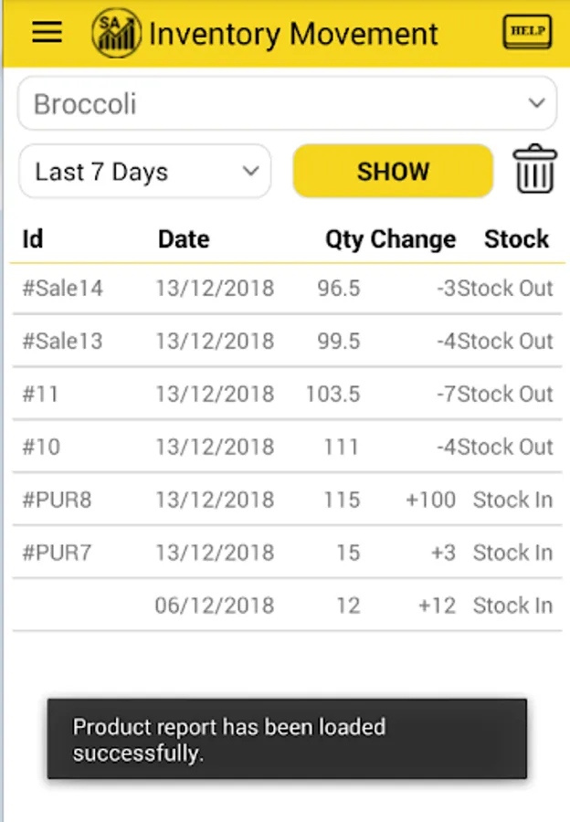Select the Id column header
Viewport: 570px width, 822px height.
tap(33, 239)
